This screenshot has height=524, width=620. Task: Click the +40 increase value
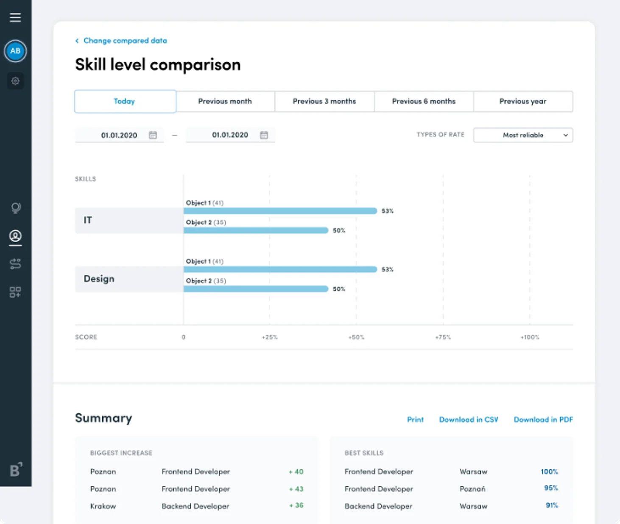tap(296, 471)
